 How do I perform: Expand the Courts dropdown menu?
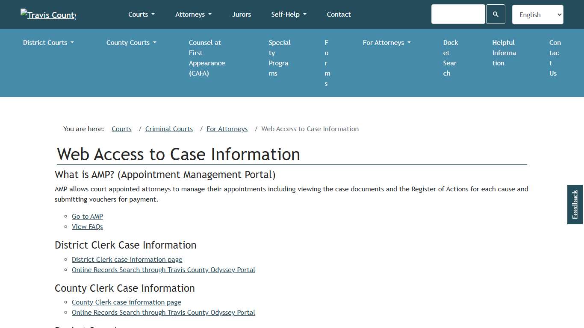click(141, 14)
